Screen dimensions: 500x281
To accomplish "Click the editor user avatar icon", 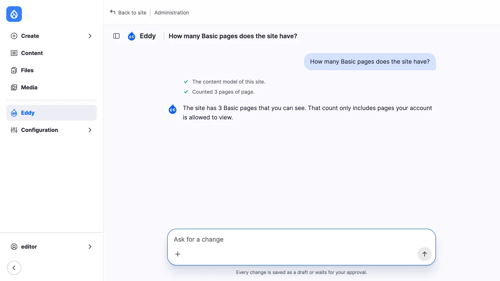I will pos(14,247).
